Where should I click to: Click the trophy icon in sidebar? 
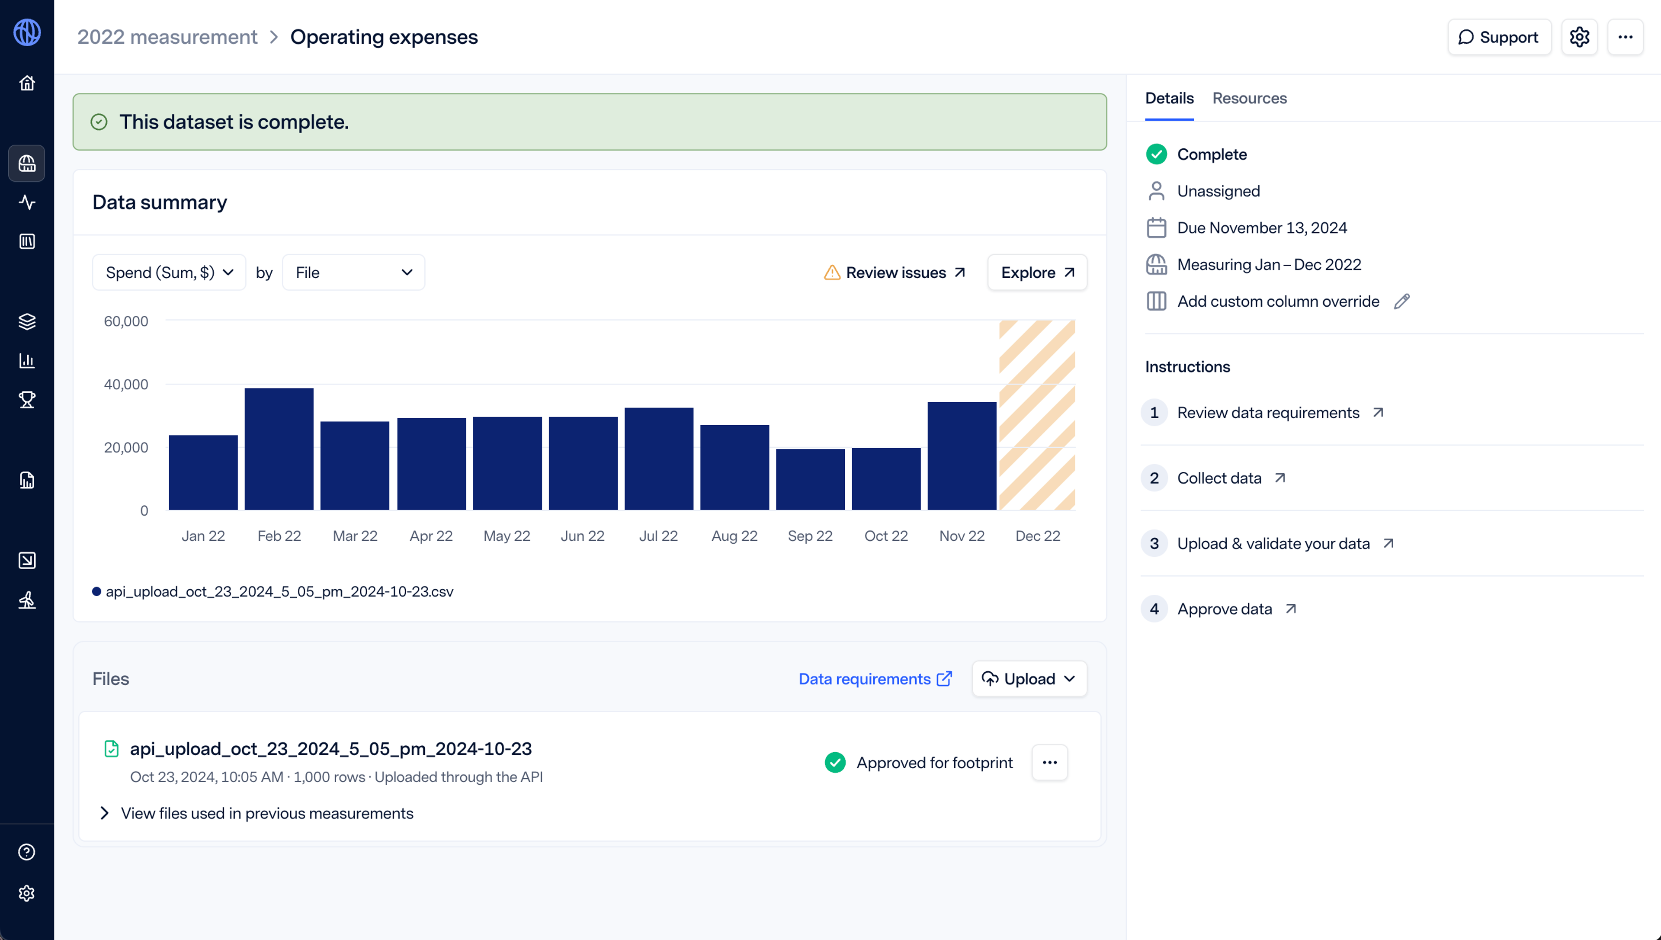(26, 400)
